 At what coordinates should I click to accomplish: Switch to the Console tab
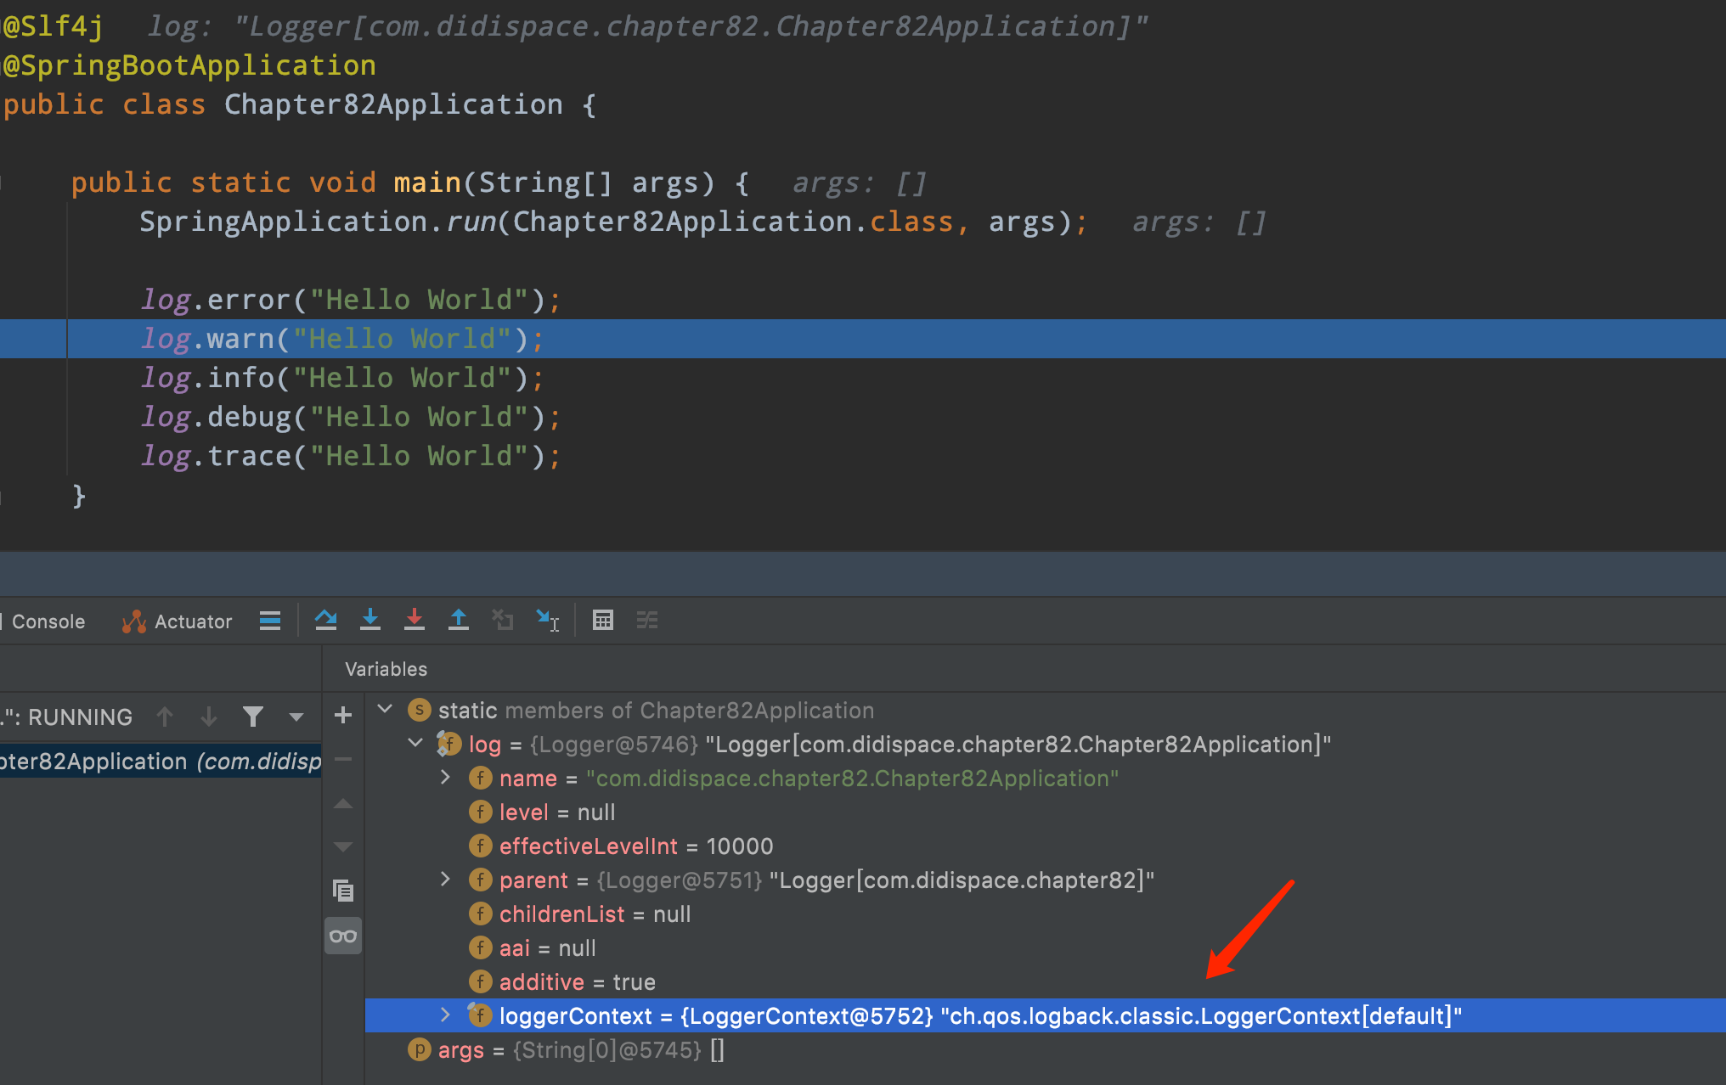coord(47,621)
